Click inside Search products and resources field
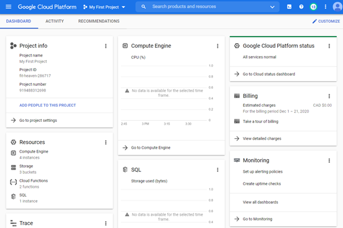The width and height of the screenshot is (343, 228). 208,7
